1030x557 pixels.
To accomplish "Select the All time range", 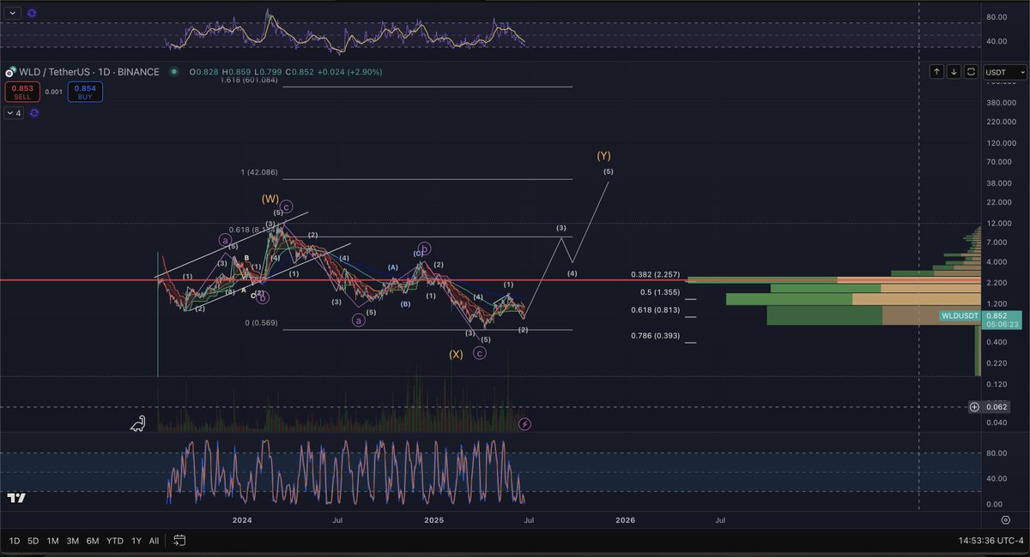I will 154,541.
